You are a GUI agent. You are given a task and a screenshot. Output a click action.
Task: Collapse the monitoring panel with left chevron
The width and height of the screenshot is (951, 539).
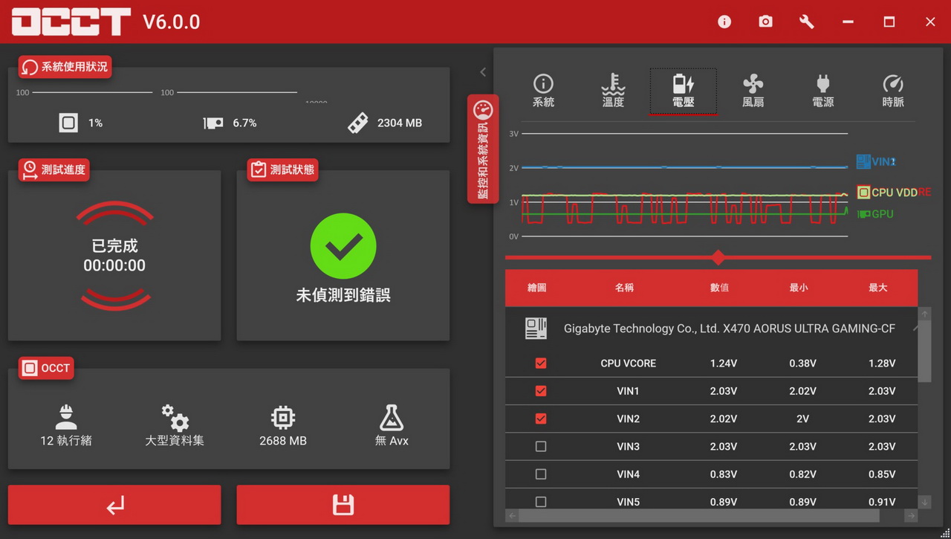click(x=483, y=72)
